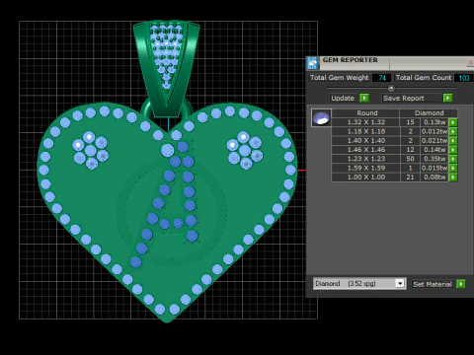This screenshot has width=474, height=355.
Task: Click the Round column header
Action: coord(365,113)
